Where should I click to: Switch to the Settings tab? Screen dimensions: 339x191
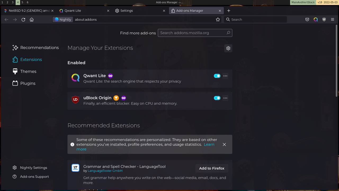[x=140, y=11]
